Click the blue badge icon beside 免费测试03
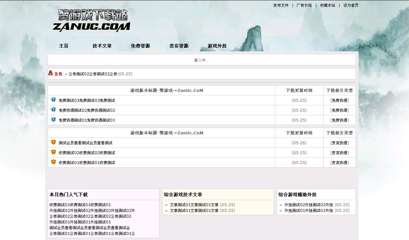Image resolution: width=409 pixels, height=240 pixels. [x=53, y=100]
